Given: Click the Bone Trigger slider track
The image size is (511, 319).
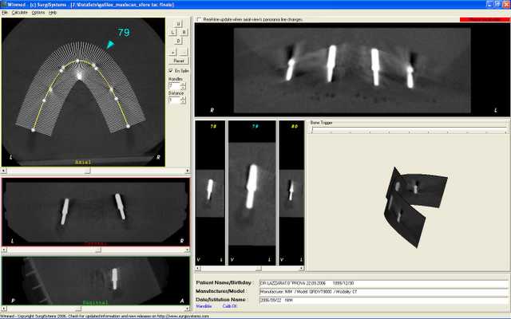Looking at the screenshot, I should tap(409, 130).
